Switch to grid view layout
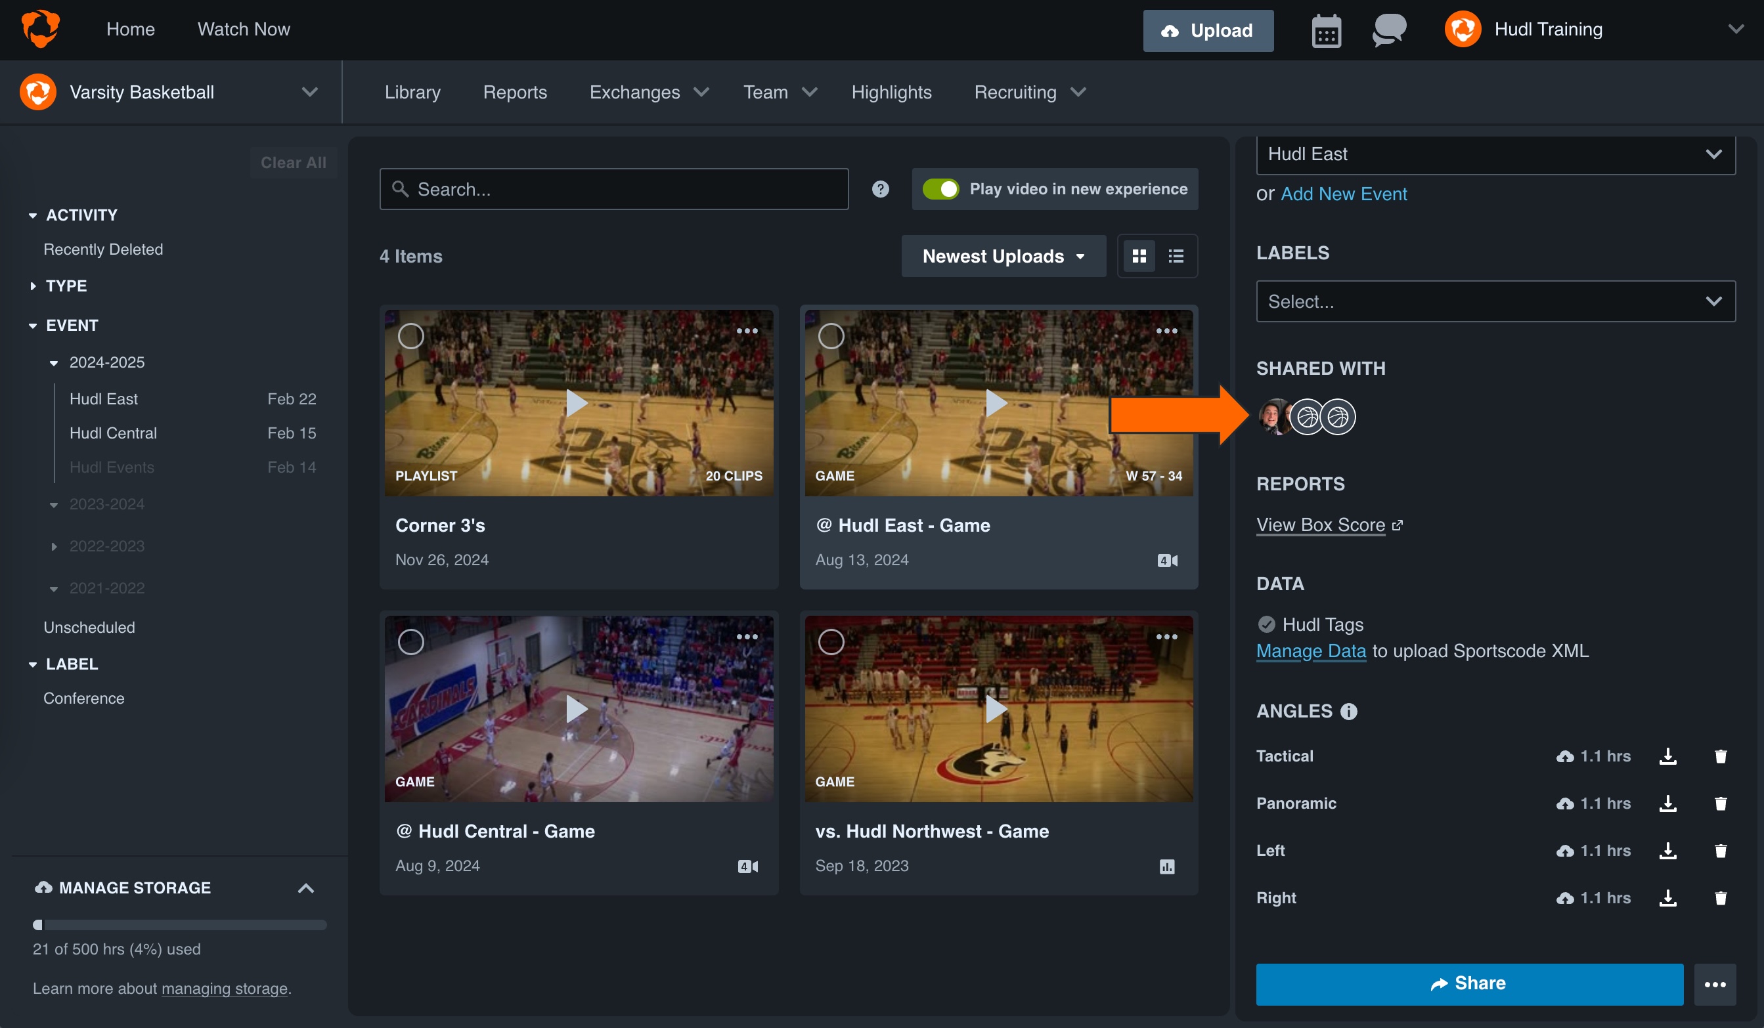Viewport: 1764px width, 1028px height. 1139,256
